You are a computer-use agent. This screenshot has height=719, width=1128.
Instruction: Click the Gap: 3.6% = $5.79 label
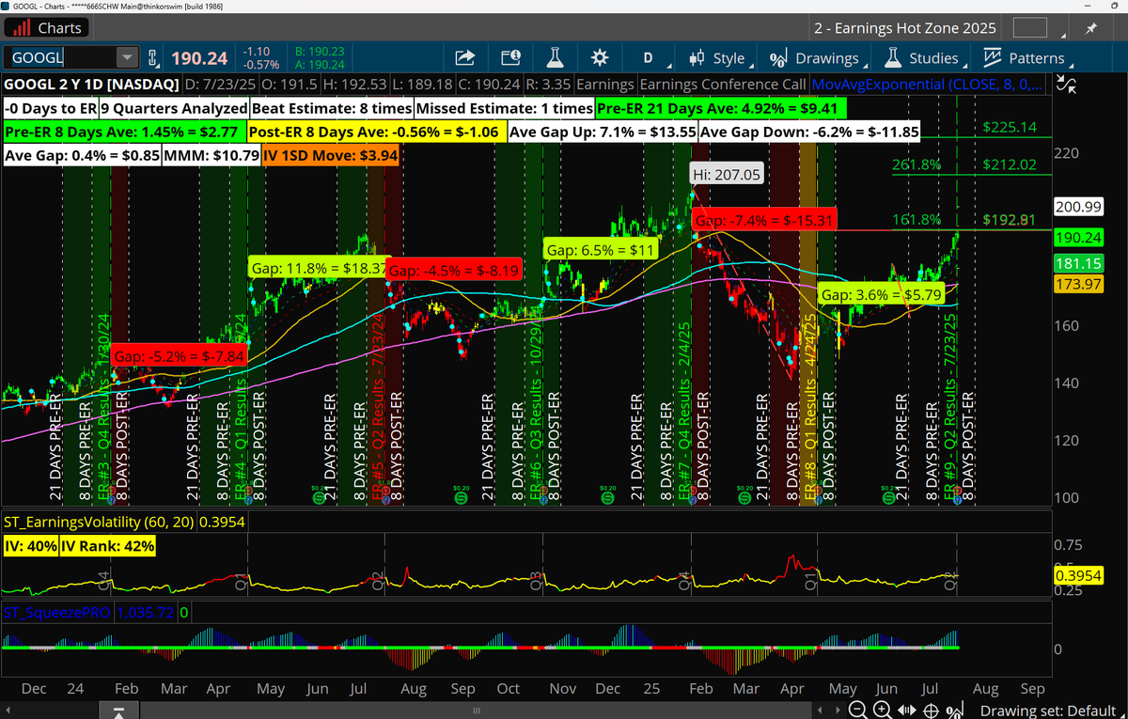(879, 294)
